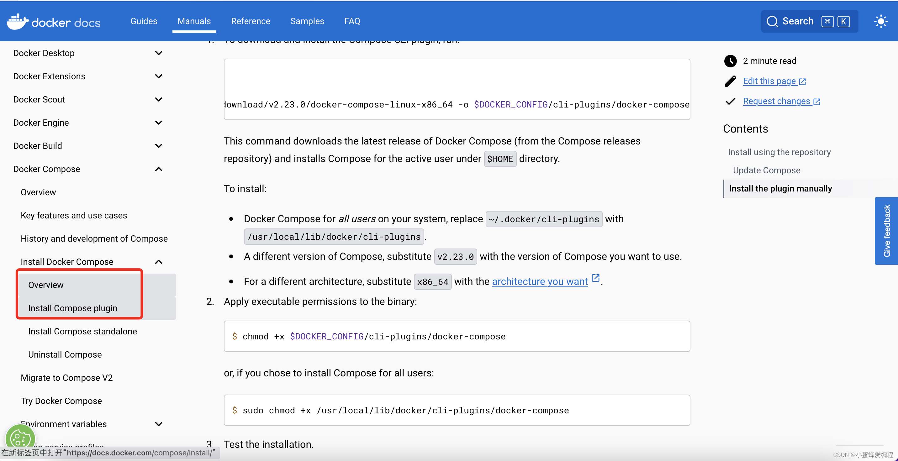Viewport: 898px width, 461px height.
Task: Select Uninstall Compose menu item
Action: tap(65, 354)
